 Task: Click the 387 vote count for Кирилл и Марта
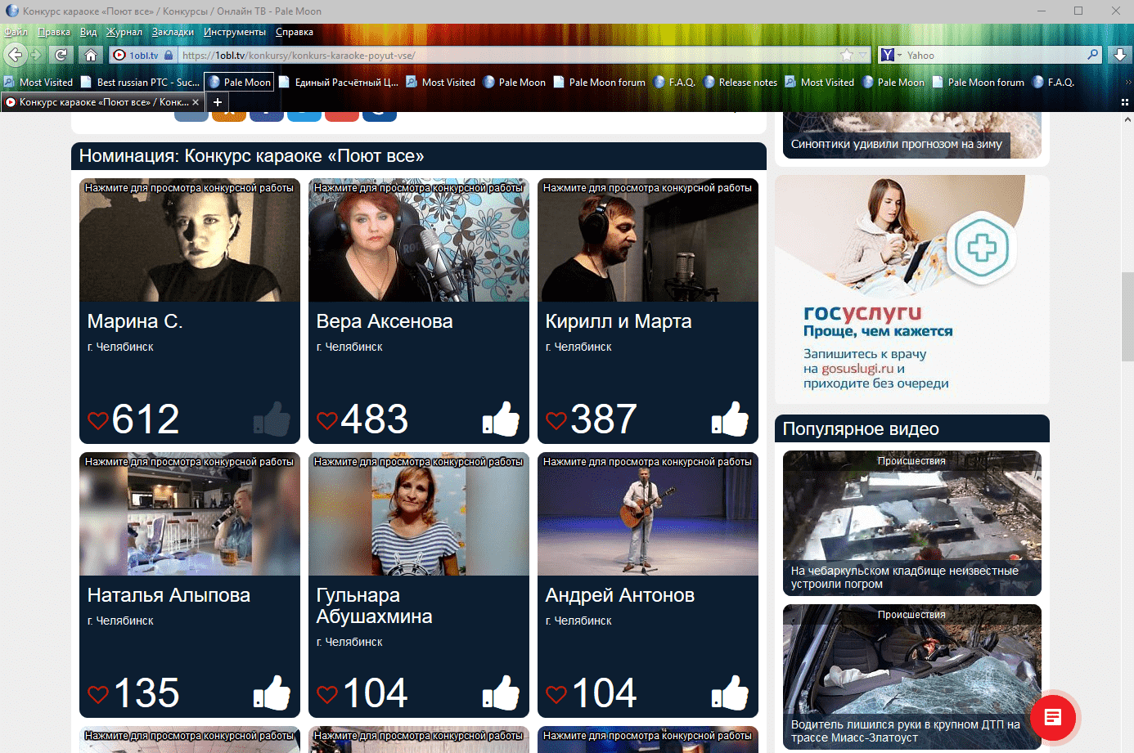604,419
